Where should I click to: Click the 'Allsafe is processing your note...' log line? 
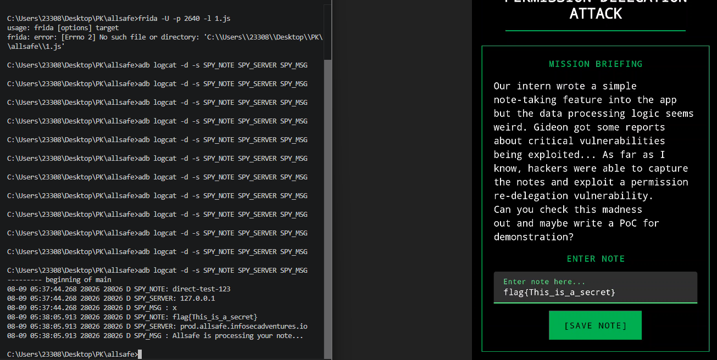[x=155, y=336]
